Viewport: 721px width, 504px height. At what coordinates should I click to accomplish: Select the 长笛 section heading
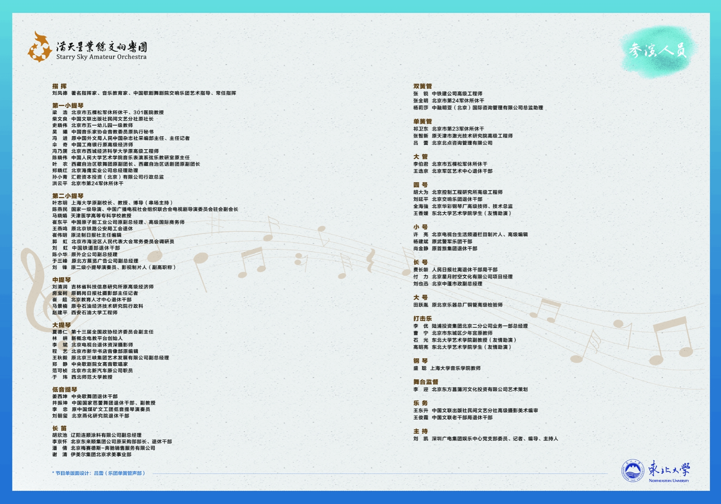pyautogui.click(x=59, y=428)
